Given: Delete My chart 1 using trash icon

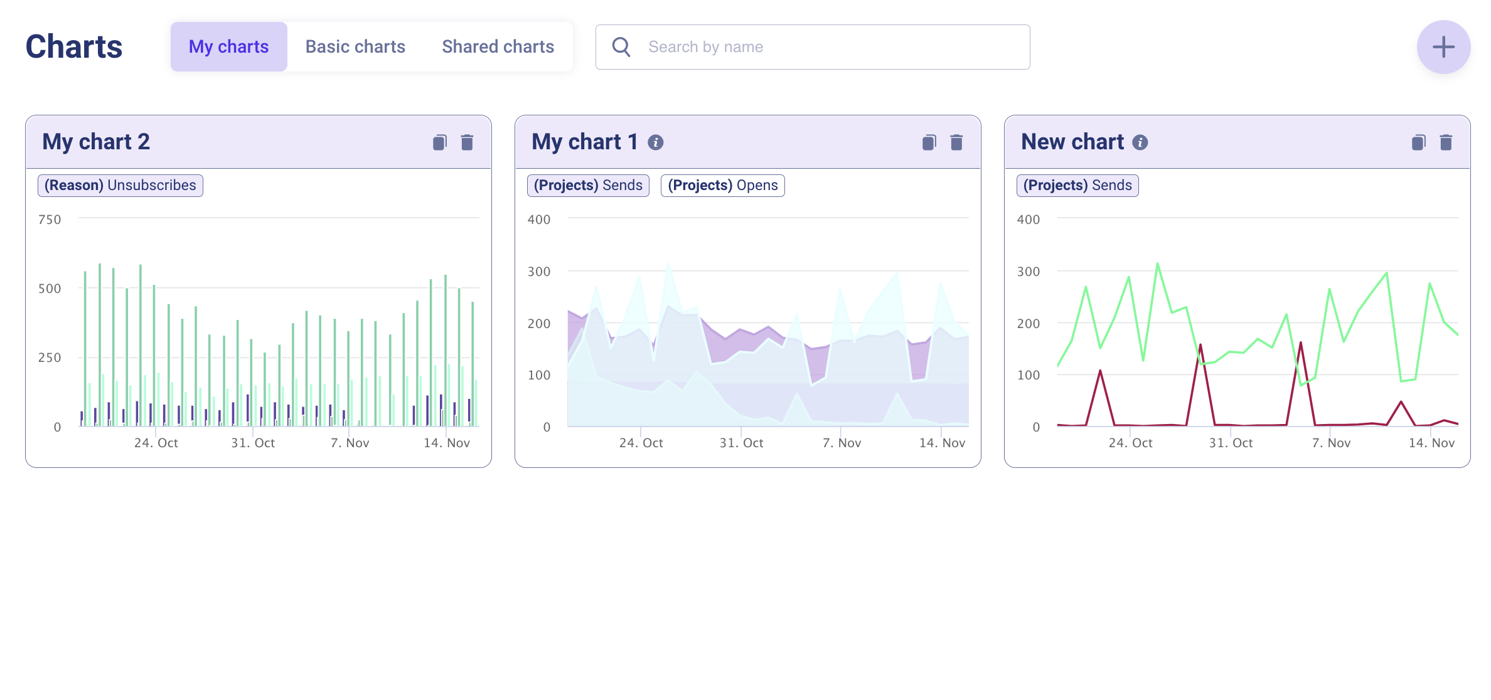Looking at the screenshot, I should [956, 142].
